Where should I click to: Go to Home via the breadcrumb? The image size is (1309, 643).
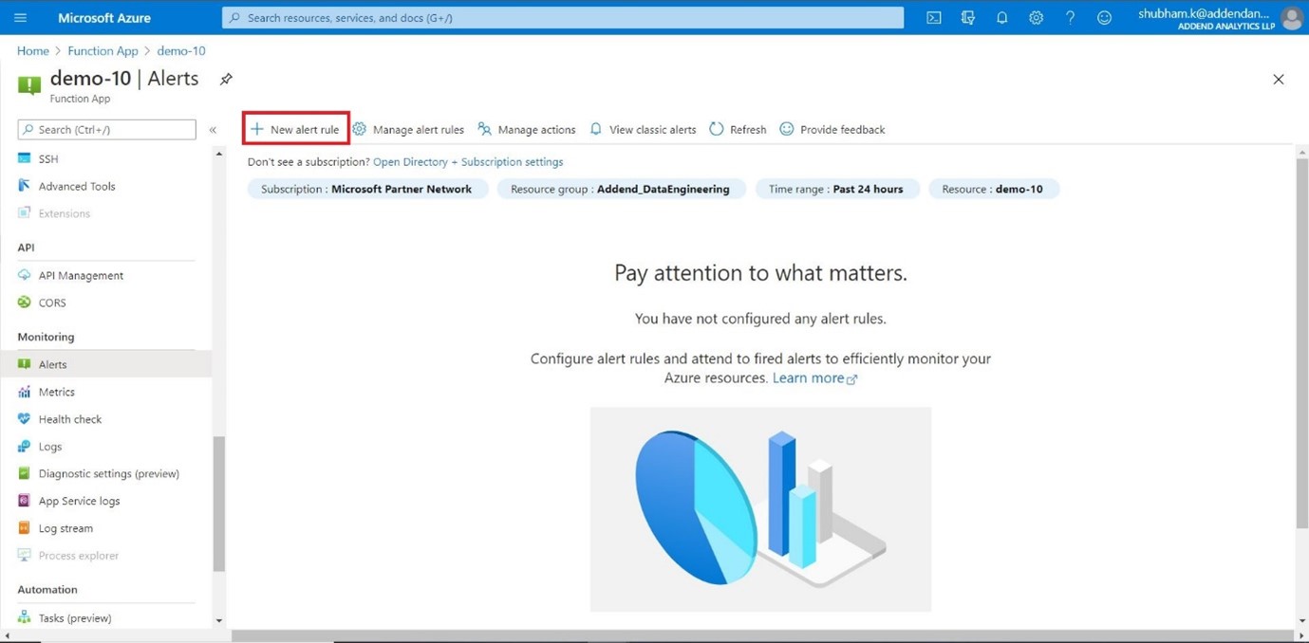click(x=32, y=50)
